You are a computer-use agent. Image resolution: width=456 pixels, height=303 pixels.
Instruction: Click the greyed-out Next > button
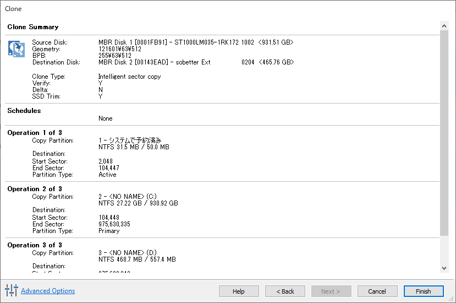[x=331, y=291]
